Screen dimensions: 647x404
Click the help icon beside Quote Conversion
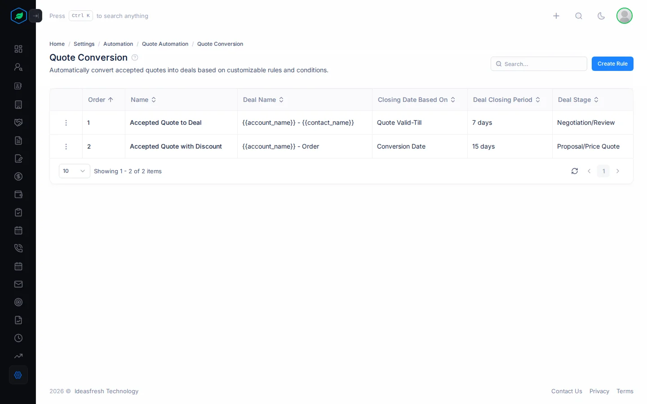[135, 57]
